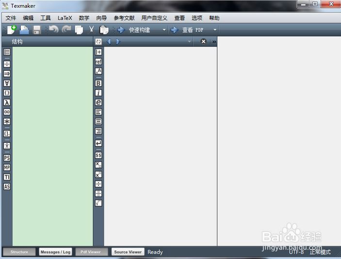Click the New document icon
The width and height of the screenshot is (341, 259).
(x=11, y=30)
